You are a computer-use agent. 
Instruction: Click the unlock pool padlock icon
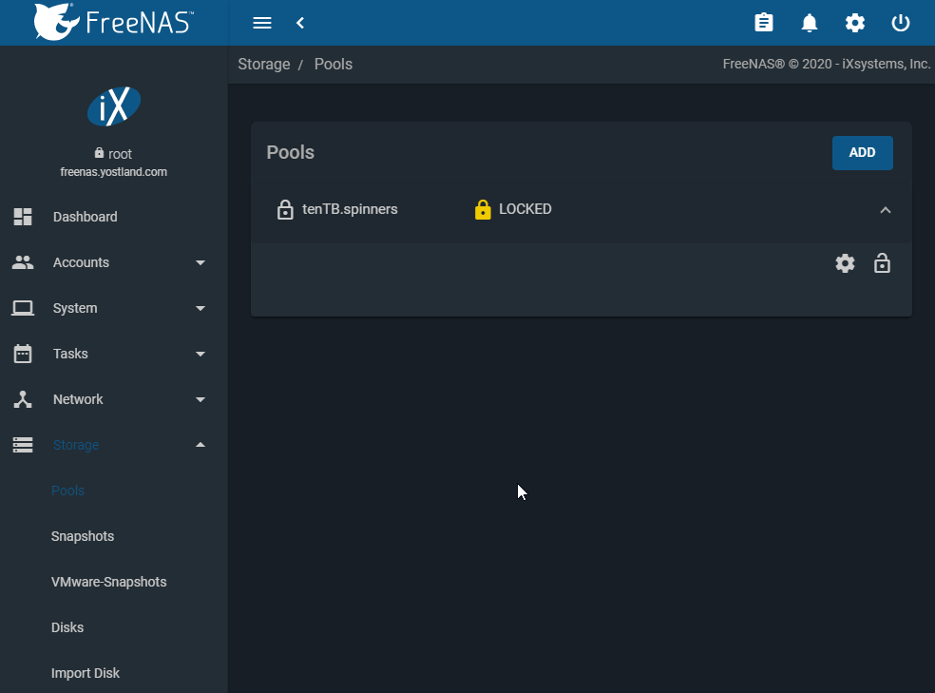tap(882, 263)
